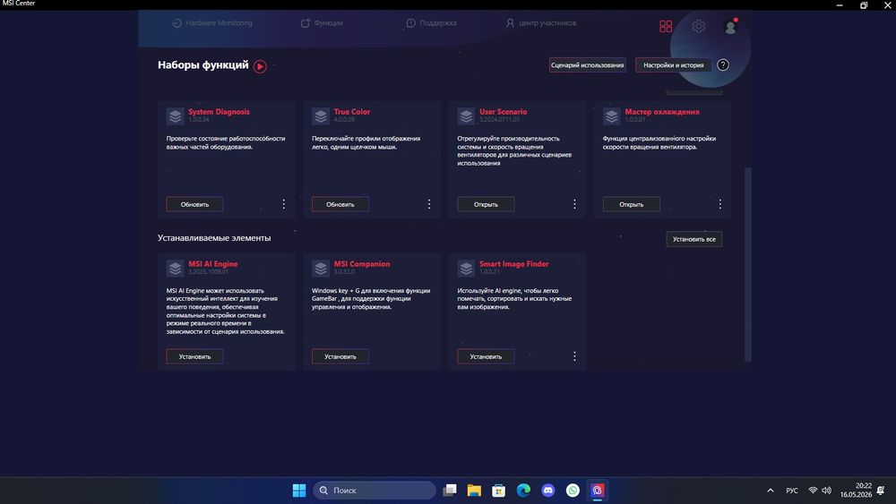The image size is (896, 504).
Task: Switch to the Функции tab
Action: coord(322,23)
